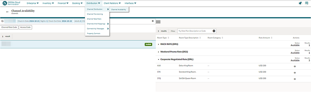This screenshot has width=311, height=92.
Task: Open the Booking menu
Action: (x=77, y=3)
